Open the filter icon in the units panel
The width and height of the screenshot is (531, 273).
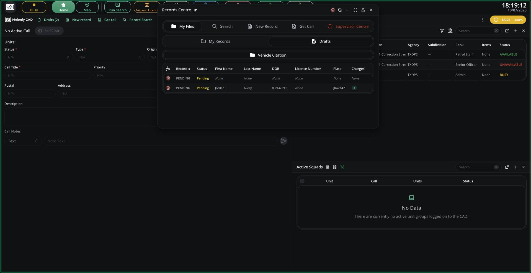442,31
